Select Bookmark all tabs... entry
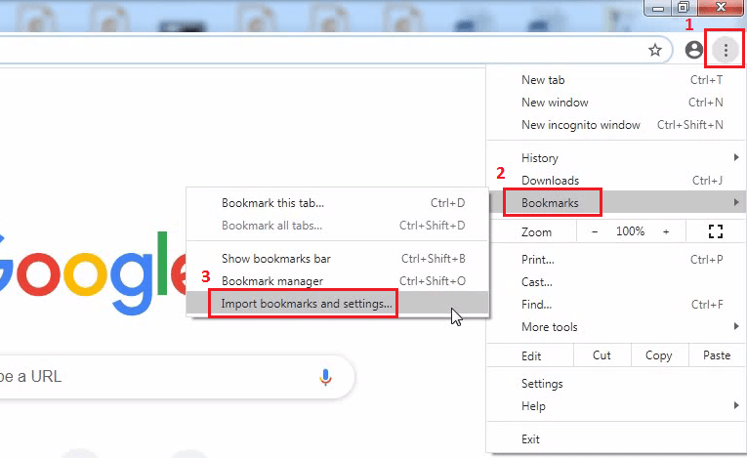 click(337, 226)
